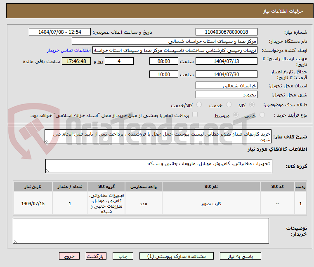Click the استان محل تحویل field
This screenshot has height=267, width=314.
226,86
